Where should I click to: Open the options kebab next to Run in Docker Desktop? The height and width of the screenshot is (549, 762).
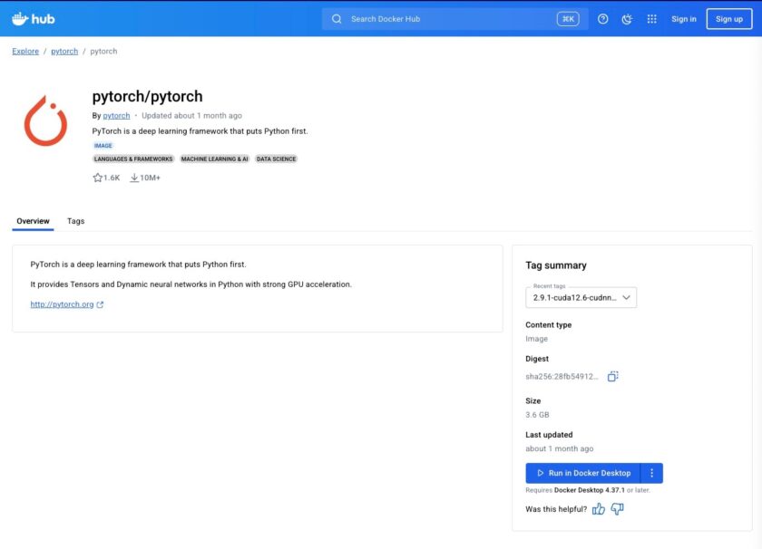click(651, 472)
